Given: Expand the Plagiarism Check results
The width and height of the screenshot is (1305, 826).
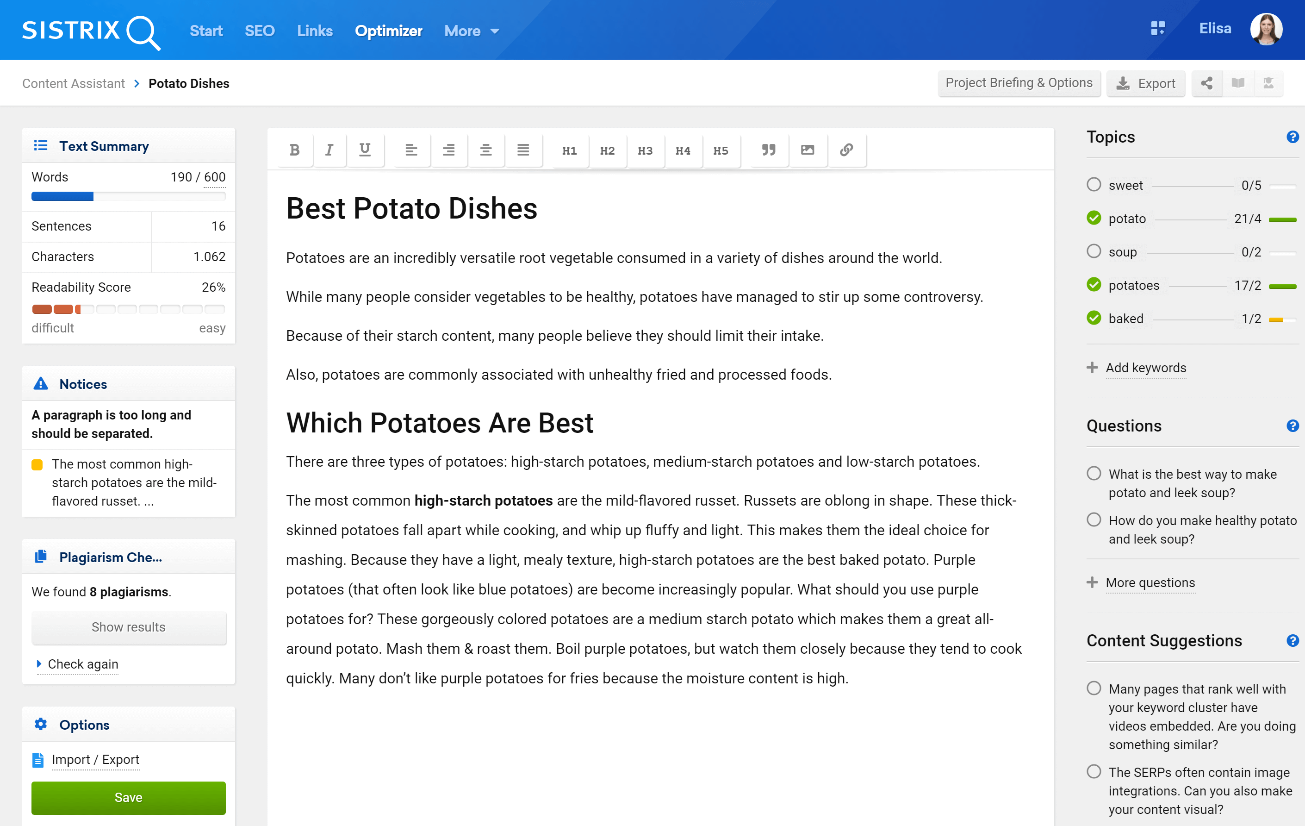Looking at the screenshot, I should coord(127,627).
